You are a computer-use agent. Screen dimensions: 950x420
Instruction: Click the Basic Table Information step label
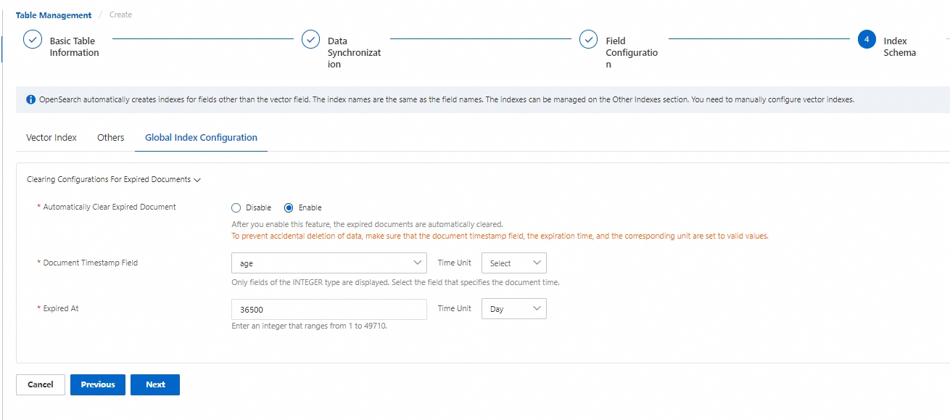pyautogui.click(x=74, y=46)
